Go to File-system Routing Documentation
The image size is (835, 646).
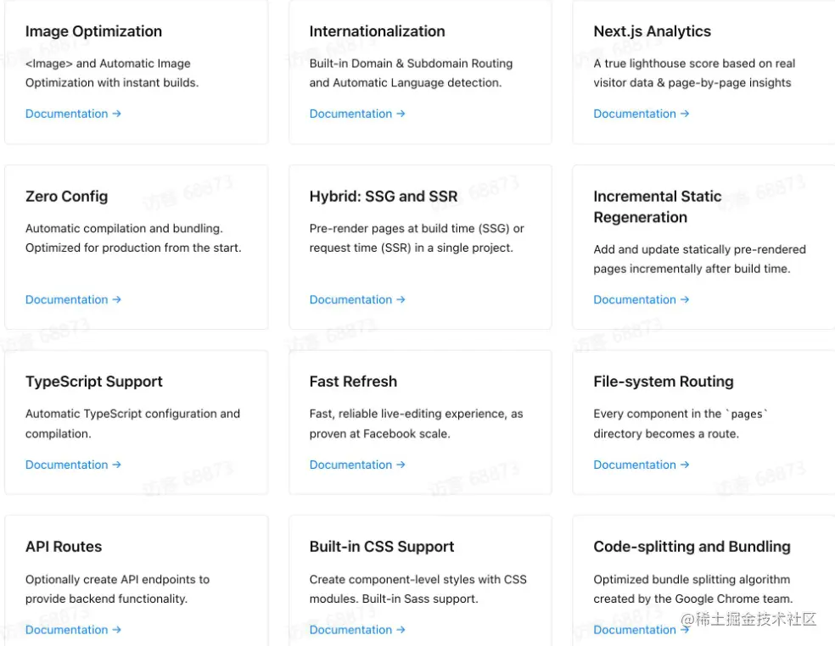click(641, 465)
